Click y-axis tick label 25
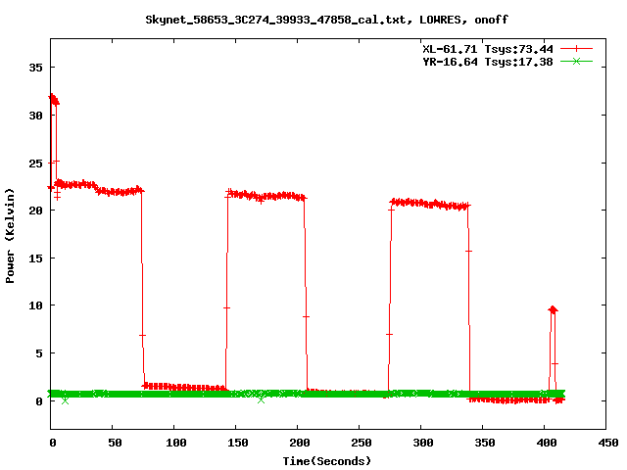Viewport: 627px width, 470px height. (x=35, y=164)
